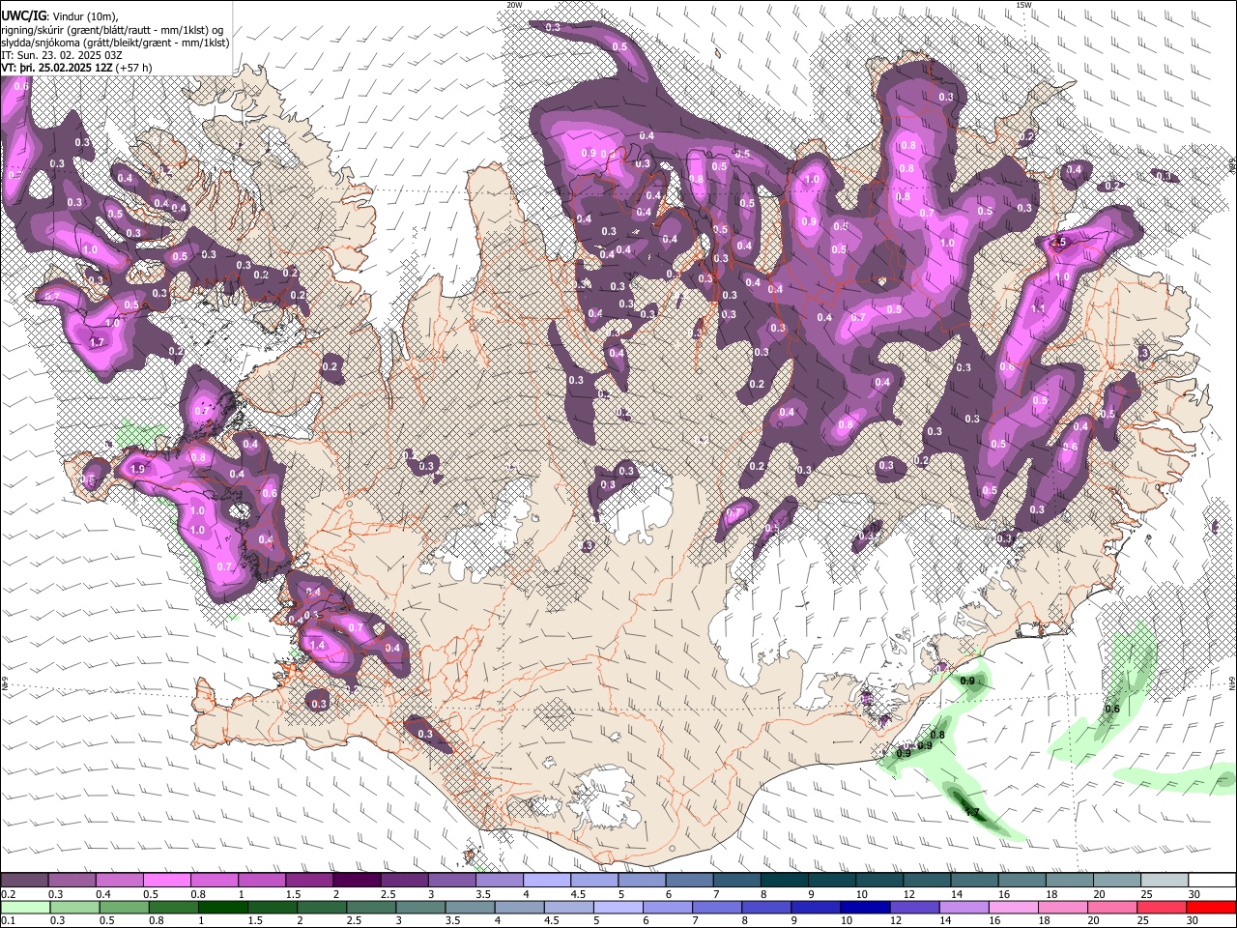Click the lower legend swatch between 25 and 30

click(x=1163, y=908)
